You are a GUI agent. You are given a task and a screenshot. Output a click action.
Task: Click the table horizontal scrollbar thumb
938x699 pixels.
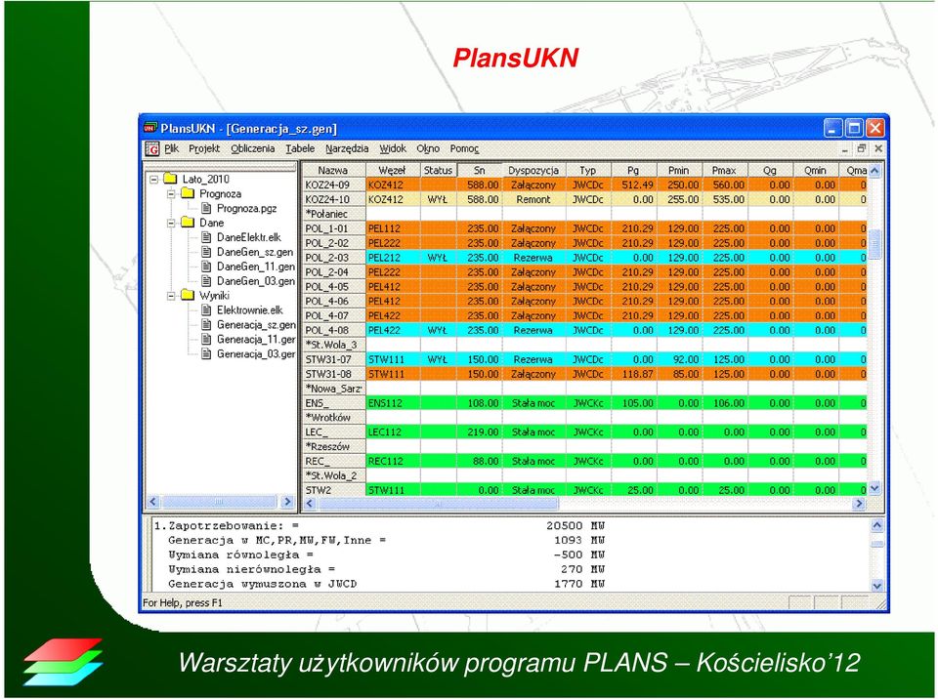(x=438, y=504)
